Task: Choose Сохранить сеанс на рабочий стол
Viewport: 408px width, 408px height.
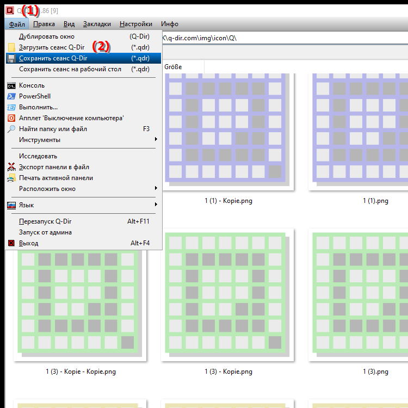Action: 84,69
